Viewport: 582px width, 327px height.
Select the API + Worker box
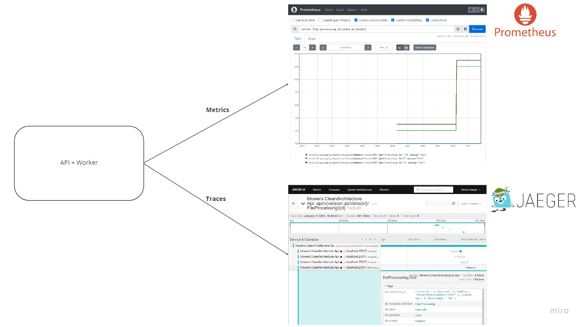tap(79, 163)
